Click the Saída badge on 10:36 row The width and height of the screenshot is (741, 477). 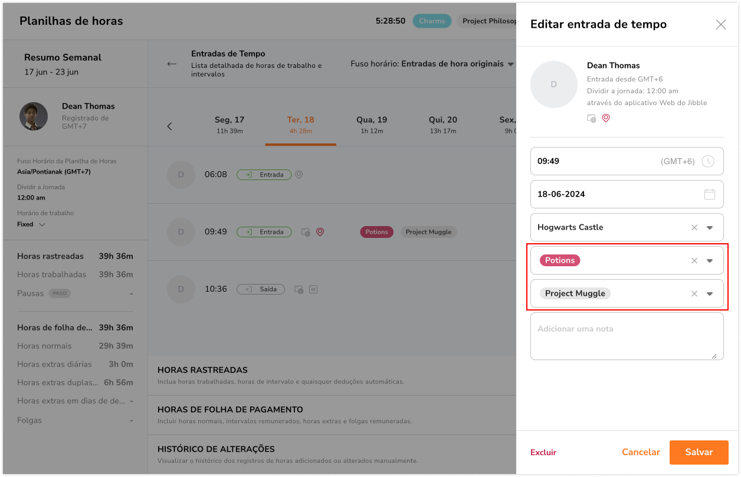(261, 289)
